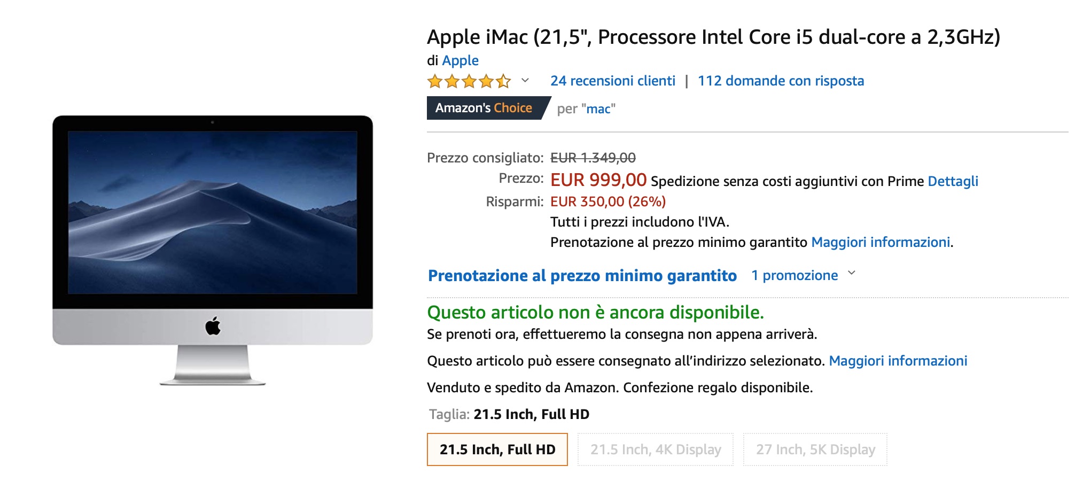Open Dettagli link for Prime shipping
Image resolution: width=1075 pixels, height=481 pixels.
tap(953, 181)
